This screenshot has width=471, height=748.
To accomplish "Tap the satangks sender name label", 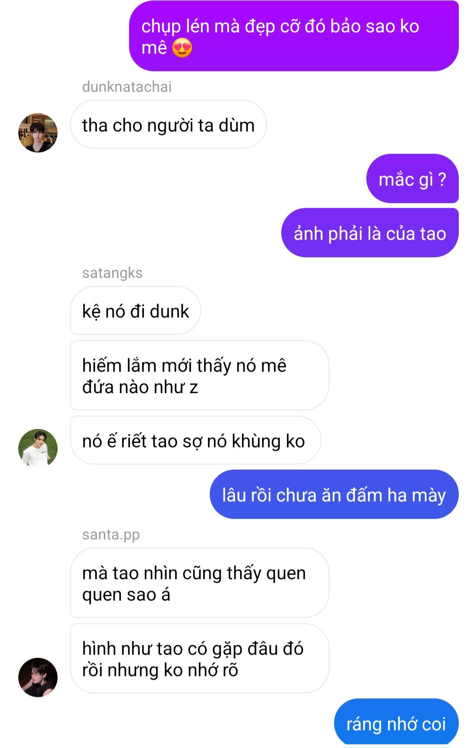I will 113,273.
